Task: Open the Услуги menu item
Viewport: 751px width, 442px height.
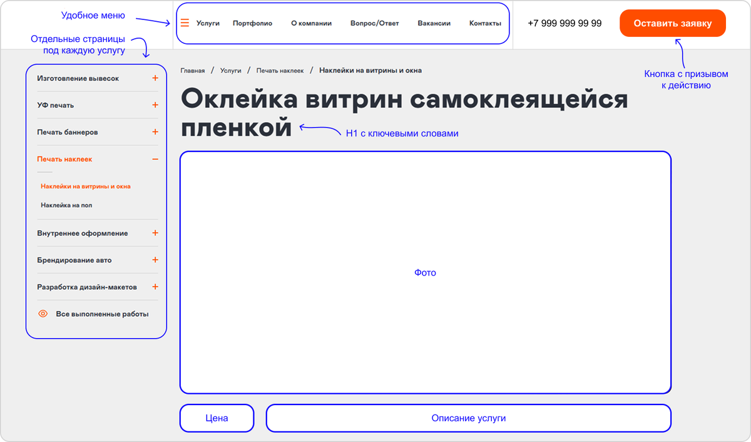Action: (x=208, y=23)
